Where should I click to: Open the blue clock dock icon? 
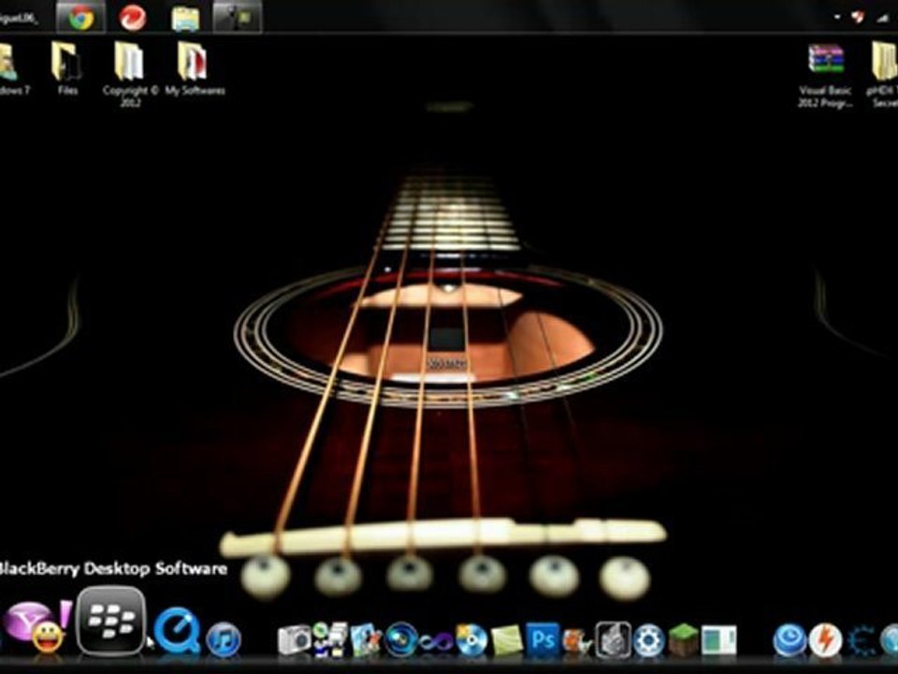click(789, 640)
